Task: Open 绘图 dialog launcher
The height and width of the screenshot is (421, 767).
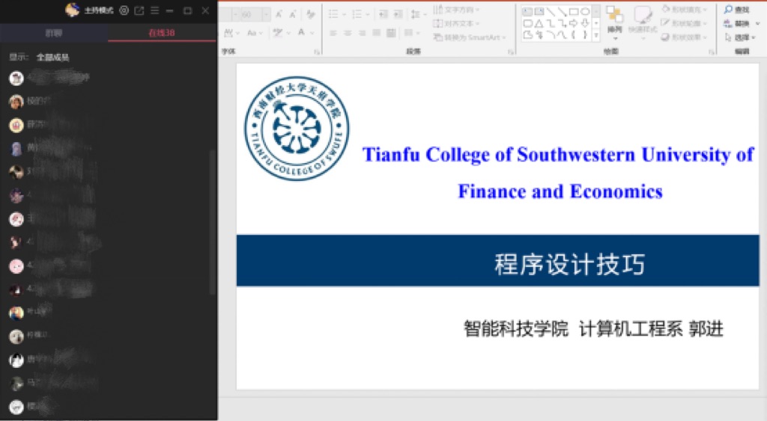Action: point(712,52)
